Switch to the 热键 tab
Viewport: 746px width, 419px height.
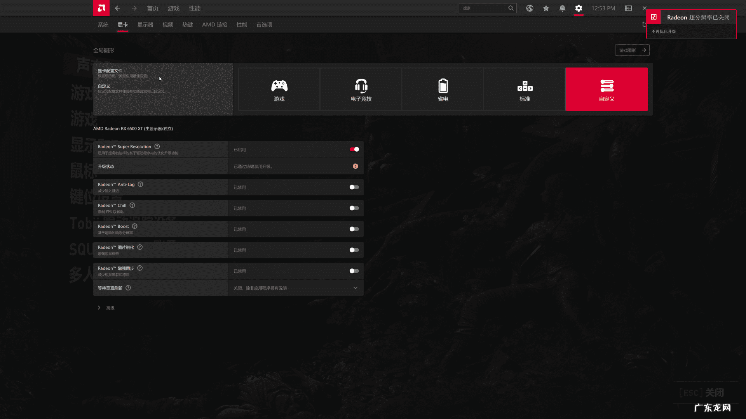[x=187, y=25]
